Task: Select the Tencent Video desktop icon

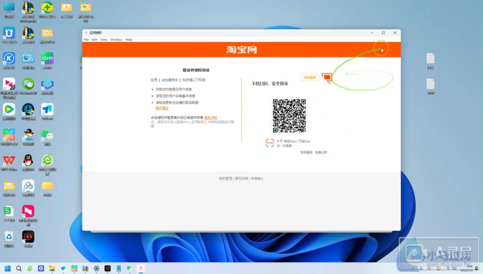Action: tap(9, 112)
